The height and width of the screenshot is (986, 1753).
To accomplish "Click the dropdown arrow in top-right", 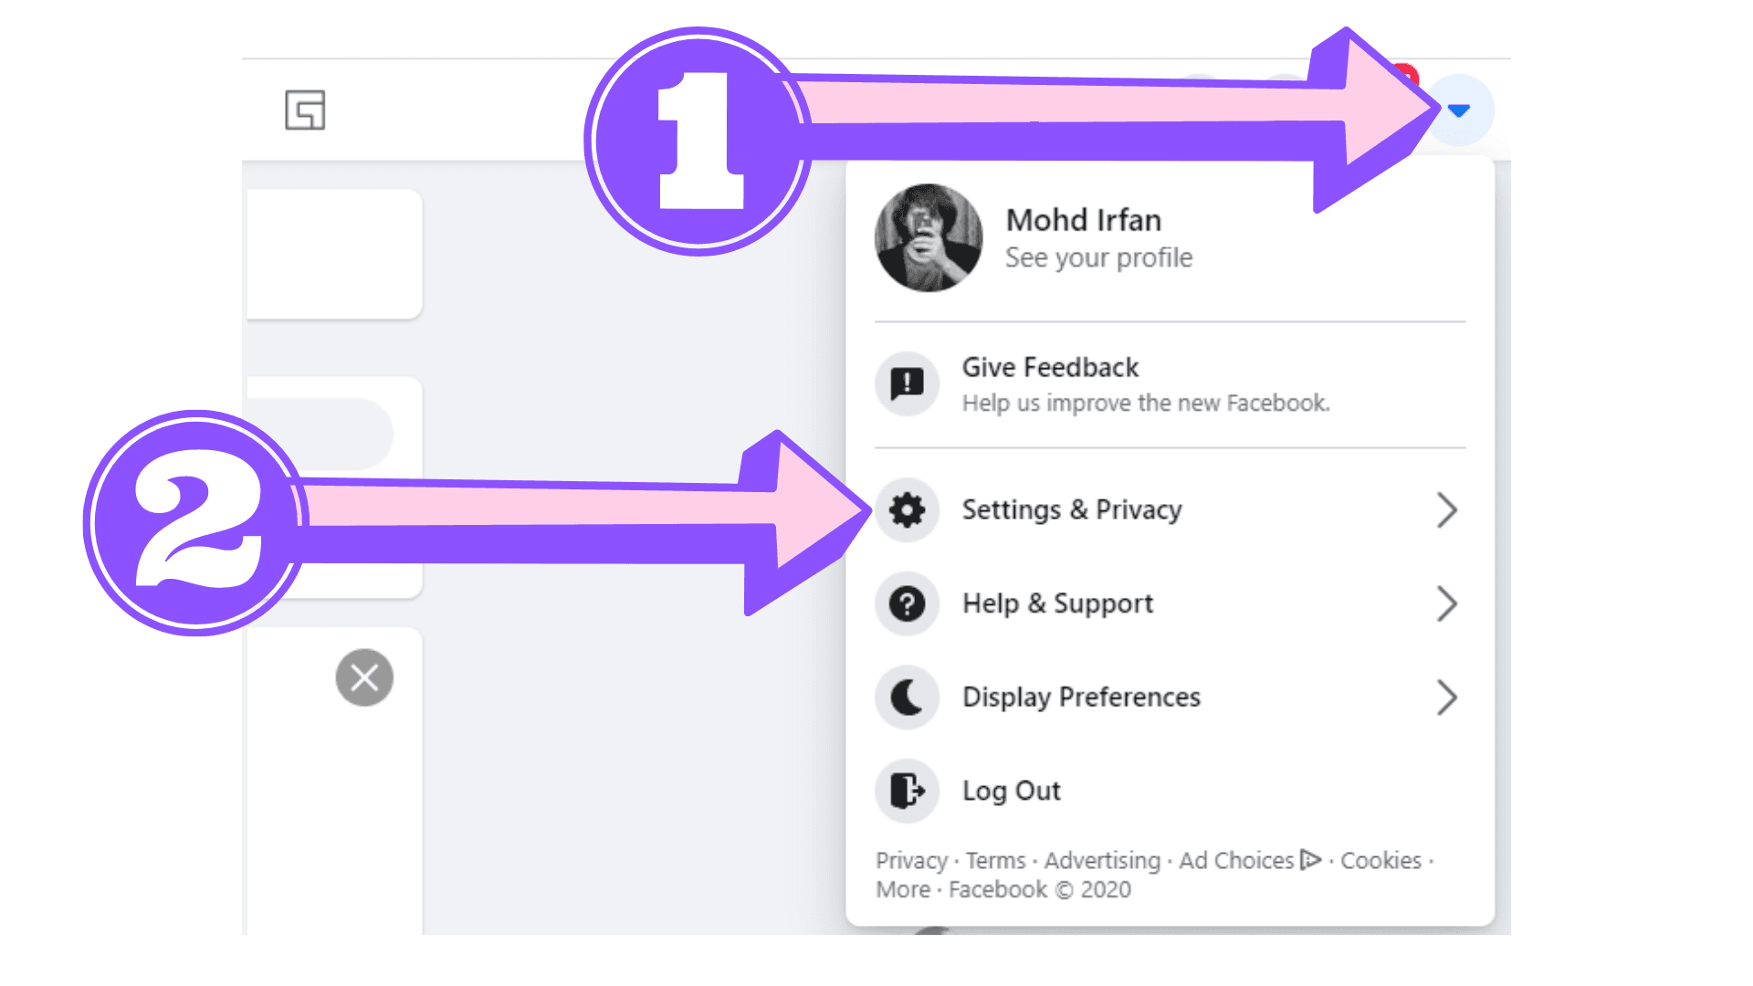I will (1461, 110).
